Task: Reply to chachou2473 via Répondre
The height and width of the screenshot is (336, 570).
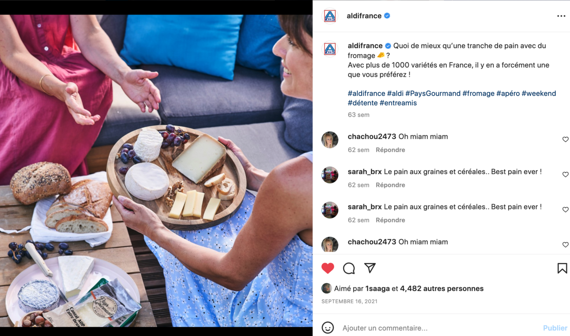Action: tap(391, 150)
